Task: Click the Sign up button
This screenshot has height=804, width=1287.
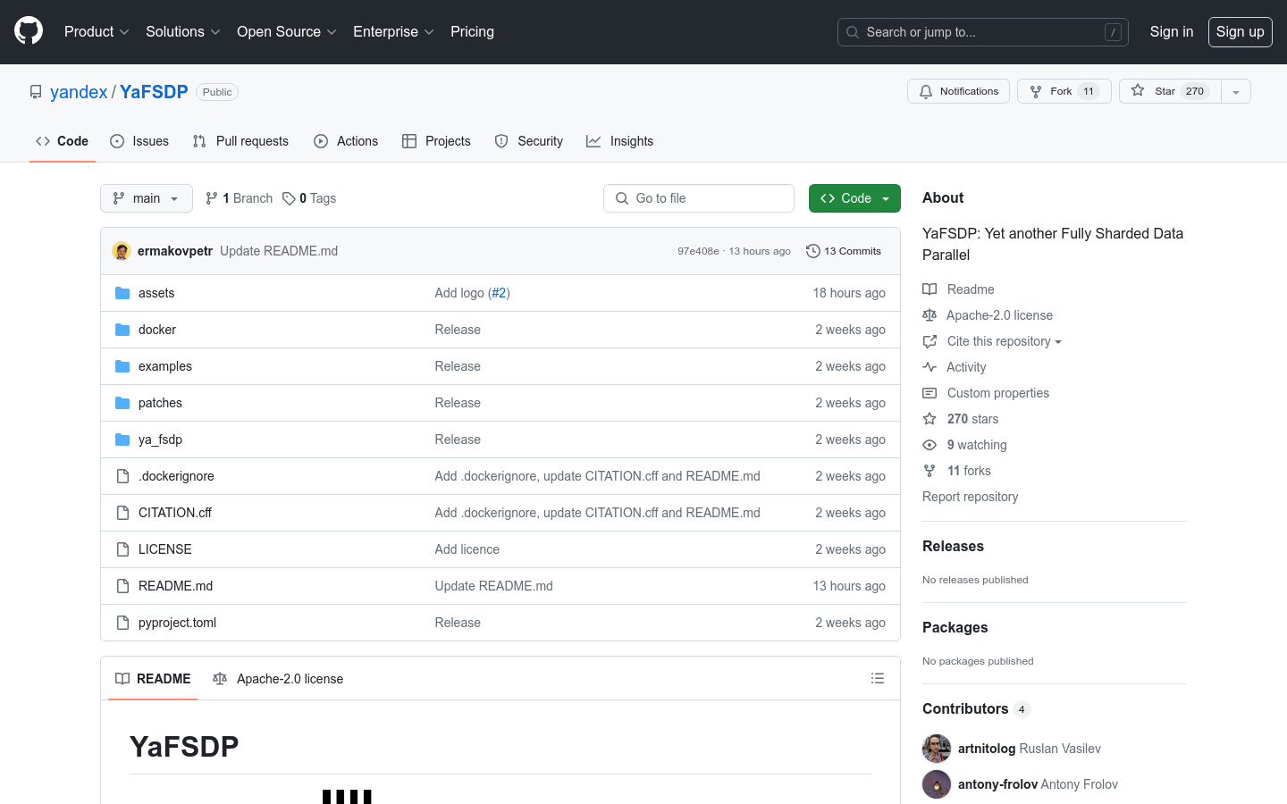Action: tap(1241, 31)
